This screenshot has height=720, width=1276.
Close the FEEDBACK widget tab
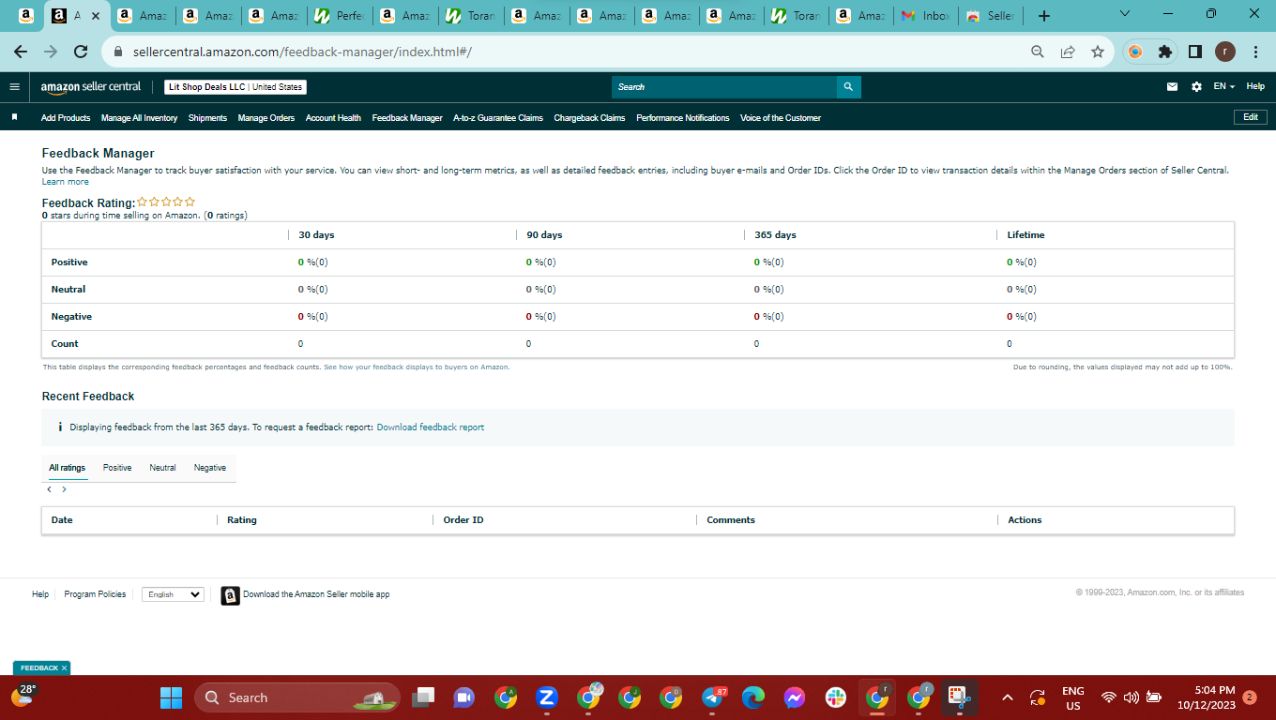pos(64,668)
